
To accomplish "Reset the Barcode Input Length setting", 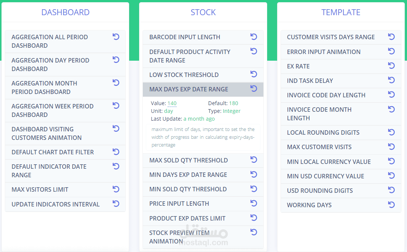I will [x=253, y=37].
